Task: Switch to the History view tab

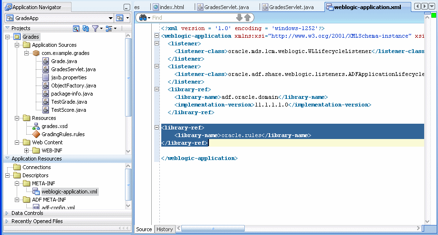Action: (x=165, y=229)
